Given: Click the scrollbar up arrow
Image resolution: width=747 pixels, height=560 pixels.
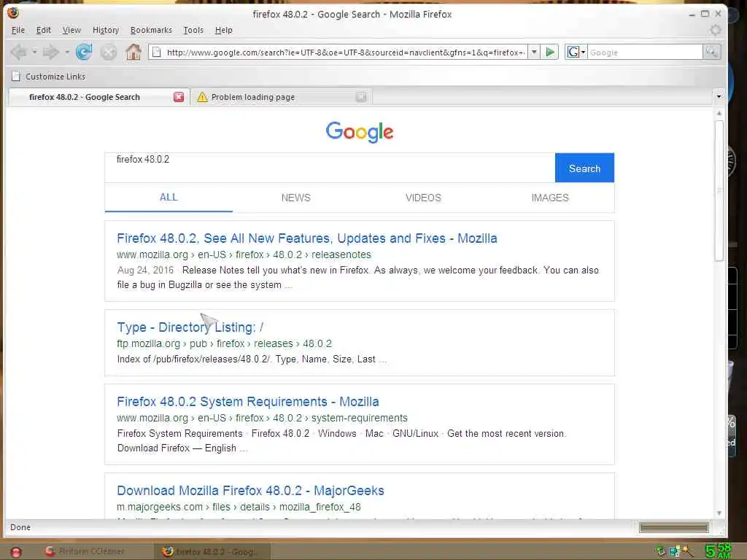Looking at the screenshot, I should click(x=719, y=113).
